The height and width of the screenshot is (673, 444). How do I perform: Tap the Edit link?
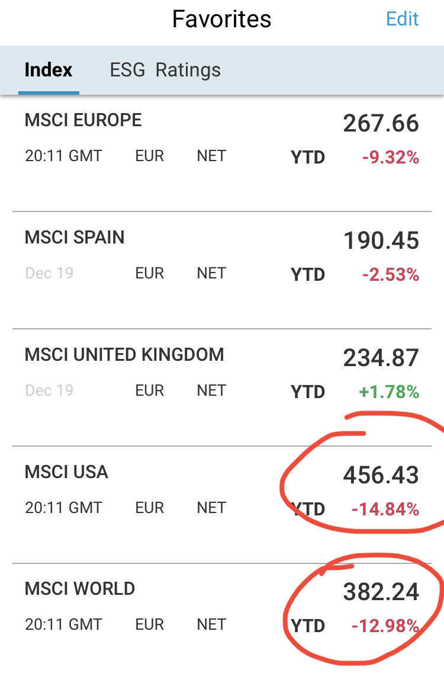(402, 19)
